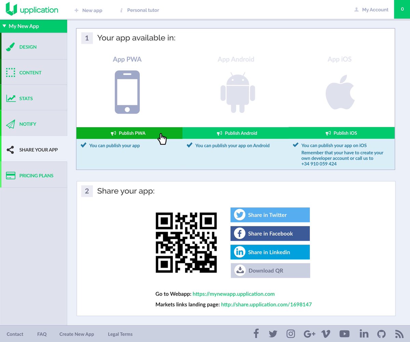This screenshot has width=410, height=342.
Task: Share the app in Linkedin
Action: (270, 252)
